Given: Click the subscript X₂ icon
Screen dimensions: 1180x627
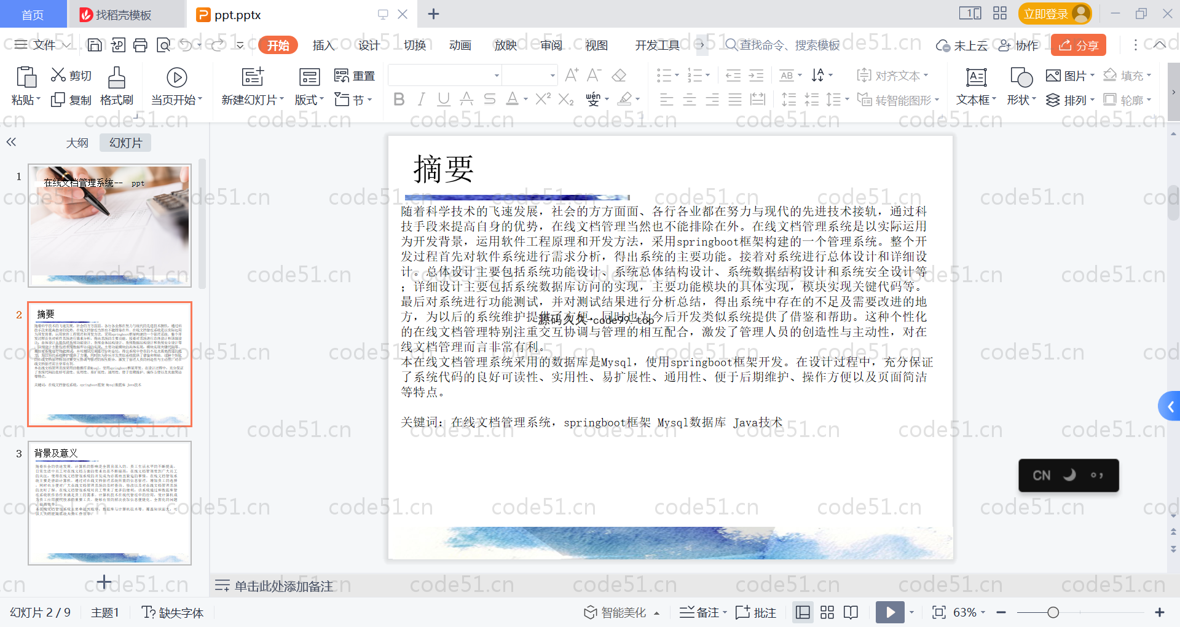Looking at the screenshot, I should click(566, 99).
